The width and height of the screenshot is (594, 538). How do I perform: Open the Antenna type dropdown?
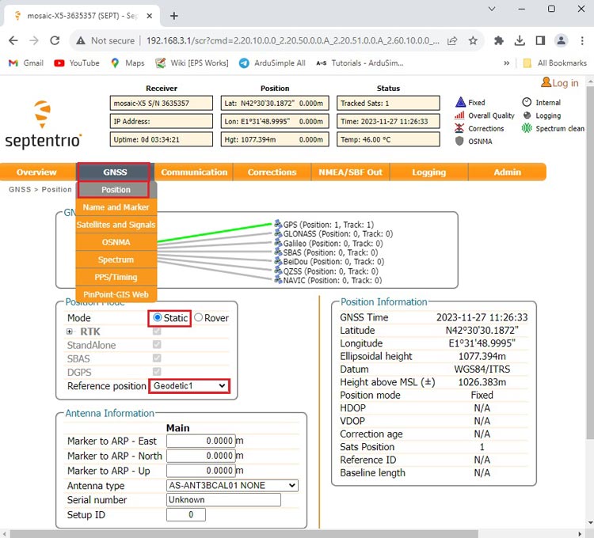232,485
